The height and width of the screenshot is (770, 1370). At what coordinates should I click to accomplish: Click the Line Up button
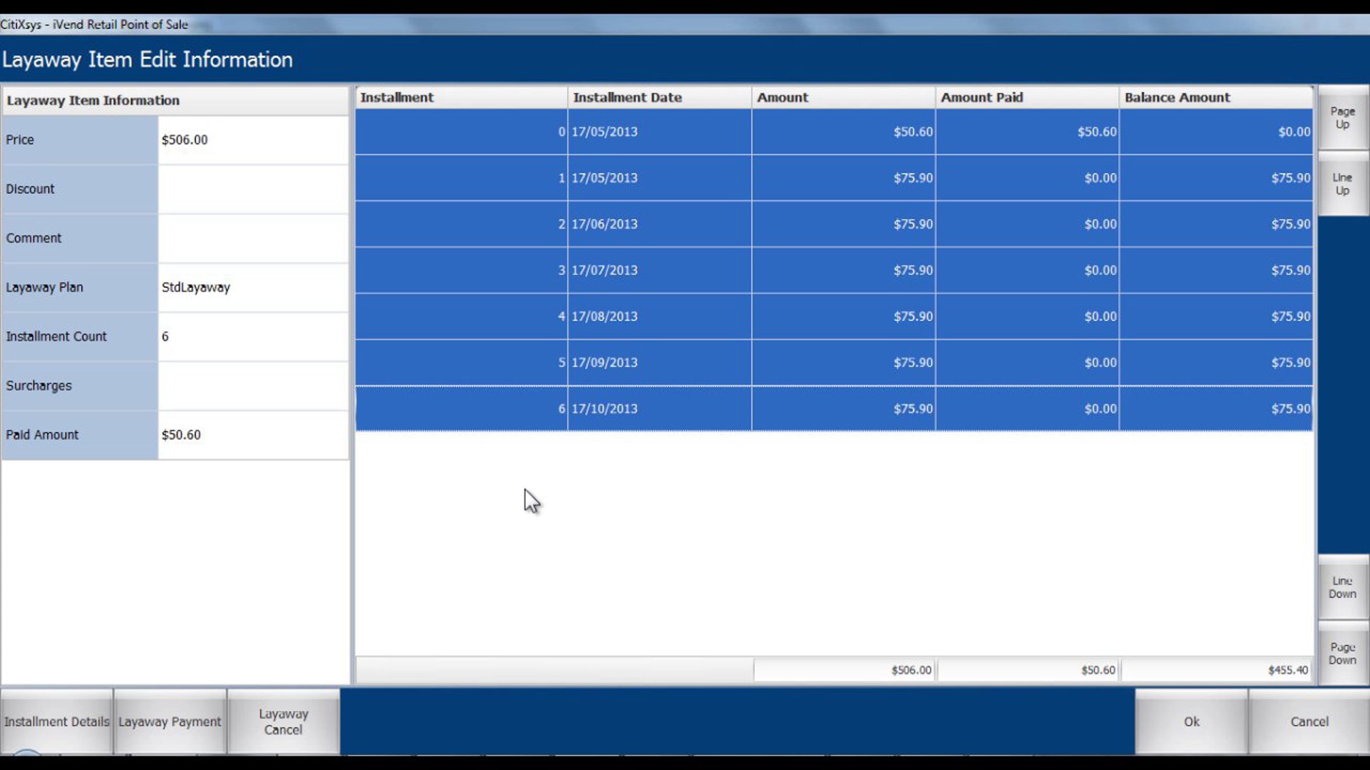coord(1343,184)
